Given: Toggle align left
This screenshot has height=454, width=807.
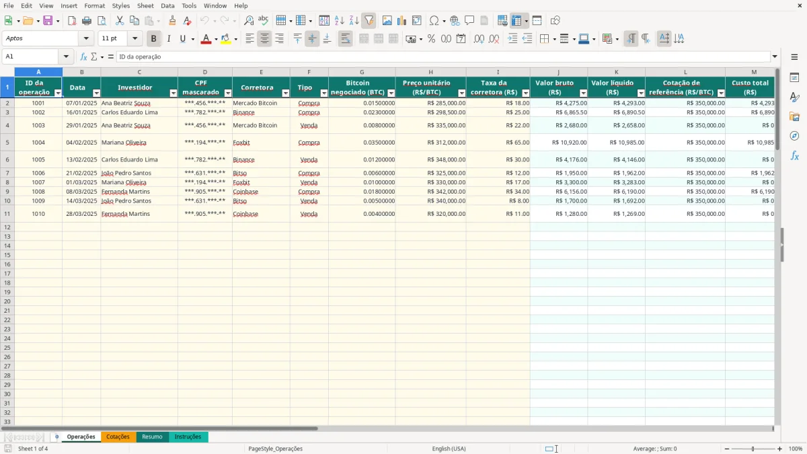Looking at the screenshot, I should [x=249, y=39].
